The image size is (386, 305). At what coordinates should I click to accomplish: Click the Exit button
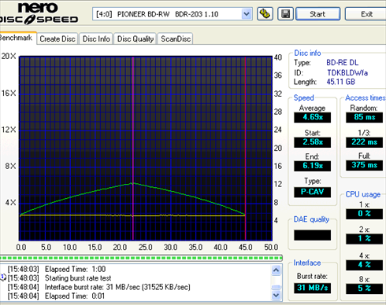pyautogui.click(x=366, y=13)
